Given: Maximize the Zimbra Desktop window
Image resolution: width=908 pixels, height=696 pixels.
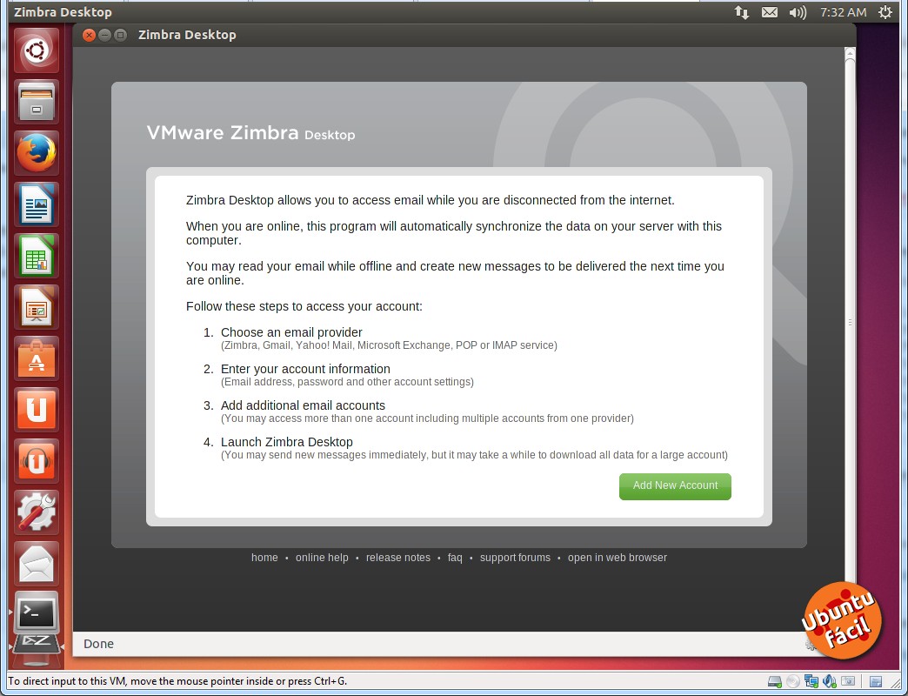Looking at the screenshot, I should tap(120, 36).
